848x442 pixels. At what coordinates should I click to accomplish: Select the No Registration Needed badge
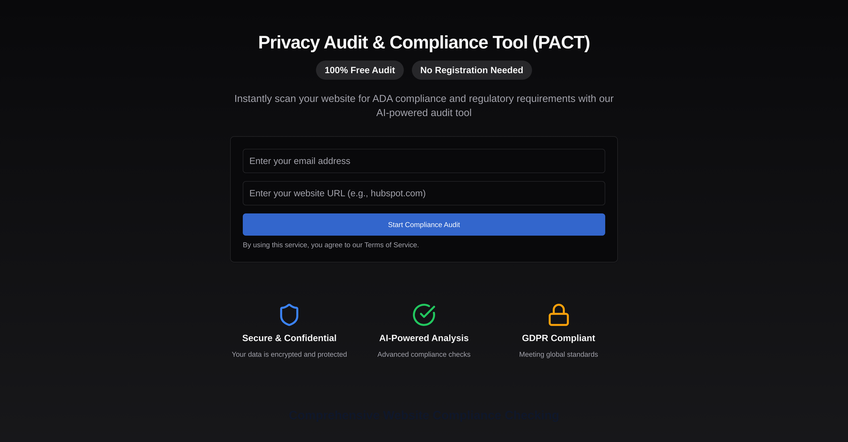pos(471,70)
